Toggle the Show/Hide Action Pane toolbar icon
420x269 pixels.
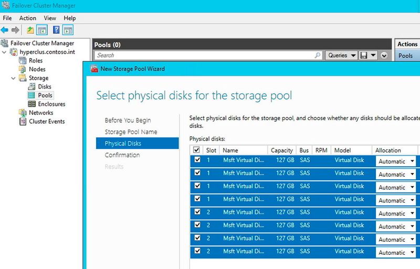tap(68, 30)
